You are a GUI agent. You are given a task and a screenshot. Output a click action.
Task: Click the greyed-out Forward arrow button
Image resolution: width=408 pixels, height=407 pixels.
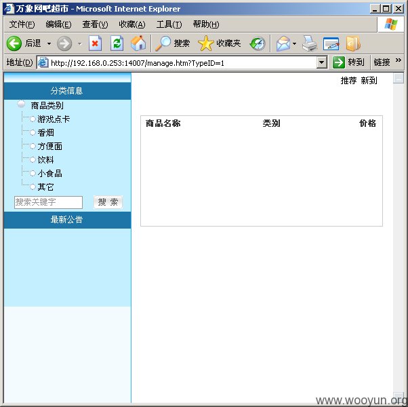[x=64, y=43]
